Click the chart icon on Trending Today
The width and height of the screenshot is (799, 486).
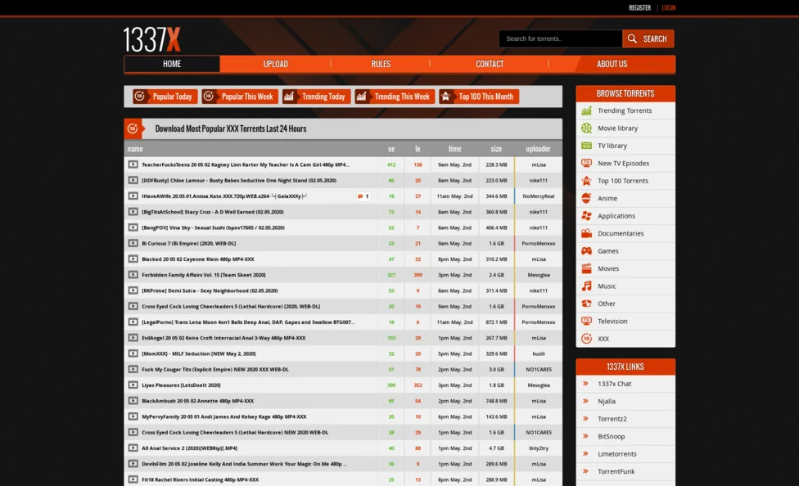coord(289,97)
